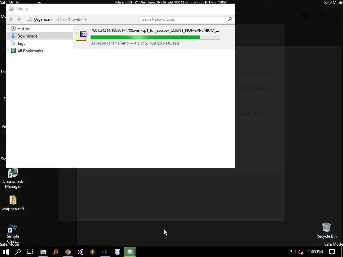Open the blue monitor-with-checkmarks app in taskbar

coord(118,252)
